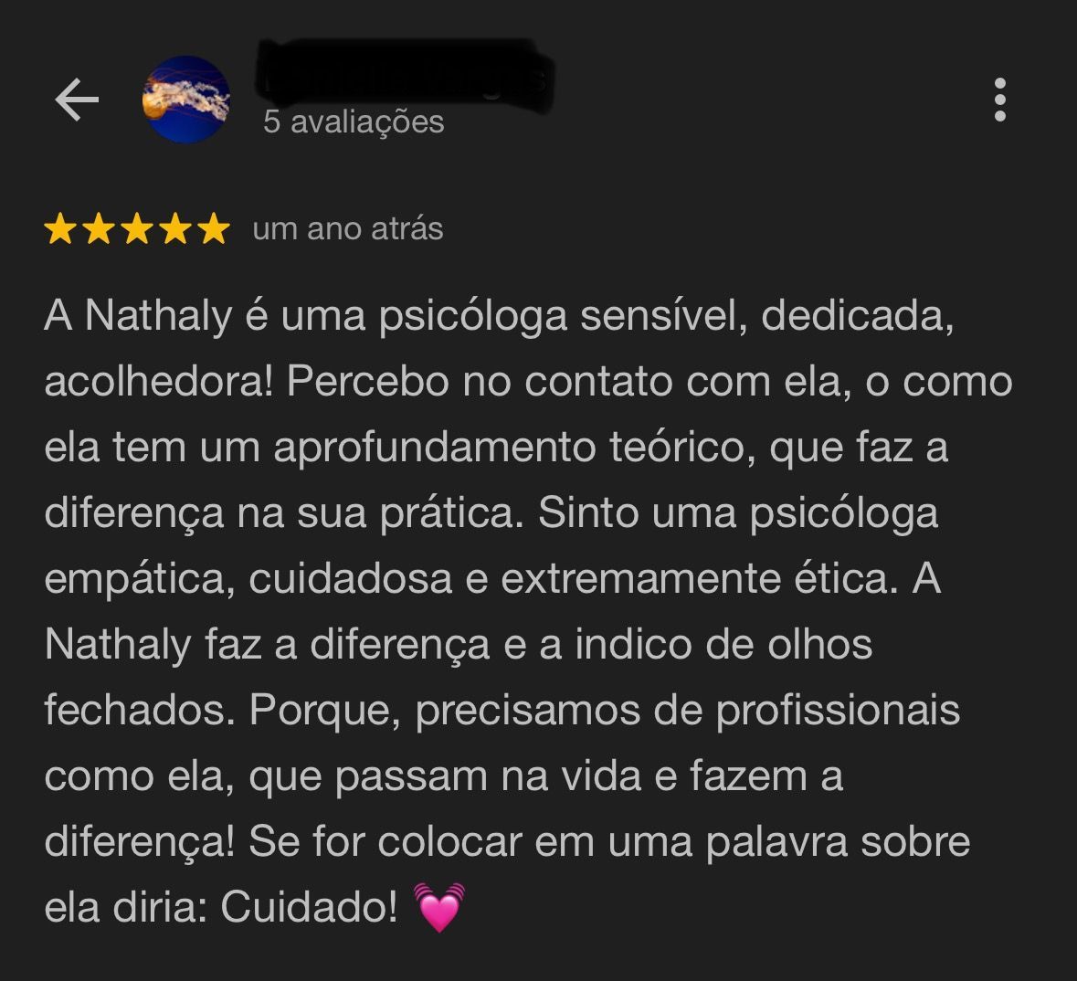Click the "um ano atrás" timestamp
Image resolution: width=1077 pixels, height=981 pixels.
[x=347, y=228]
